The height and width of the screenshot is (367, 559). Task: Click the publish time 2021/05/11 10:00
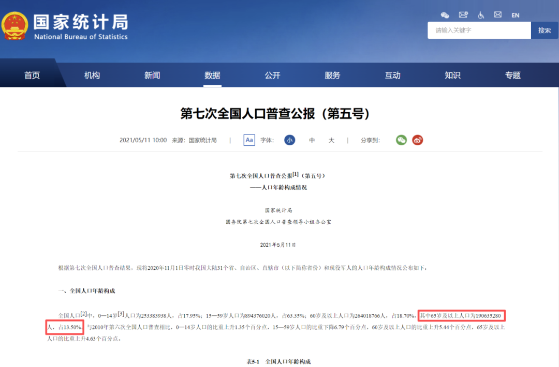click(x=143, y=140)
